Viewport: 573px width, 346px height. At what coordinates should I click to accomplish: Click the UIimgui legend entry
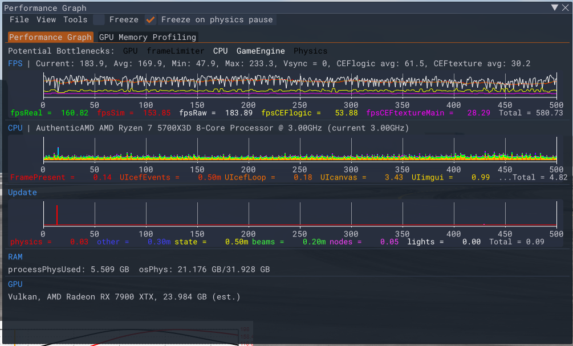tap(450, 178)
